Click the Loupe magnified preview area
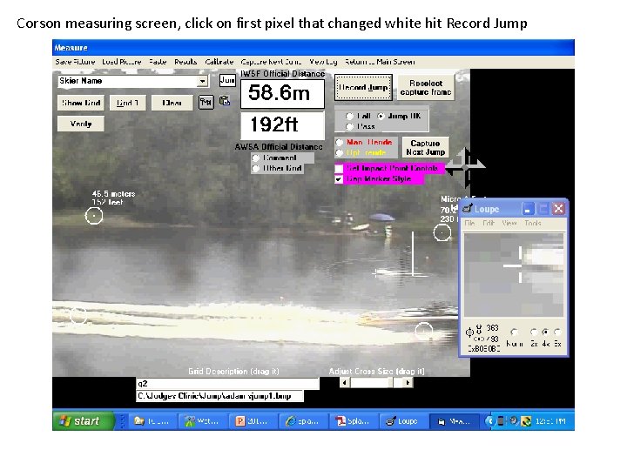Image resolution: width=627 pixels, height=470 pixels. (x=514, y=275)
